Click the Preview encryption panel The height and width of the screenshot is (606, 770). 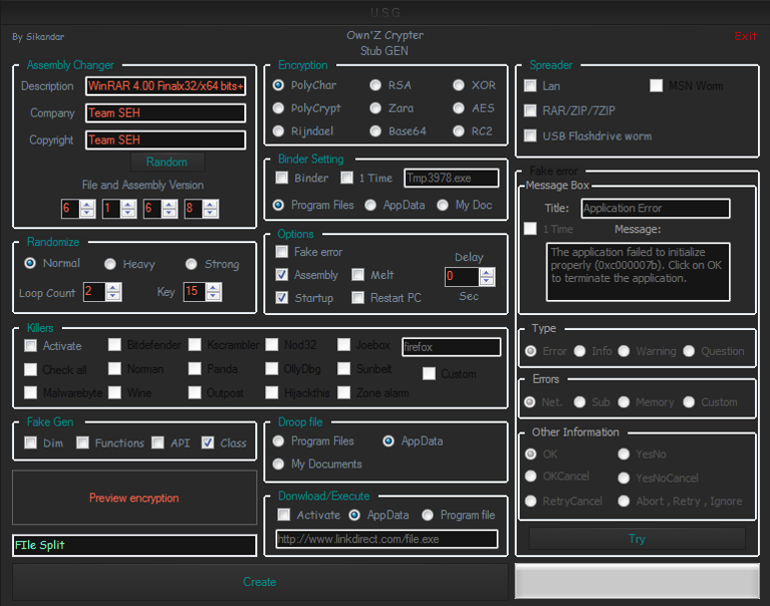pos(134,497)
